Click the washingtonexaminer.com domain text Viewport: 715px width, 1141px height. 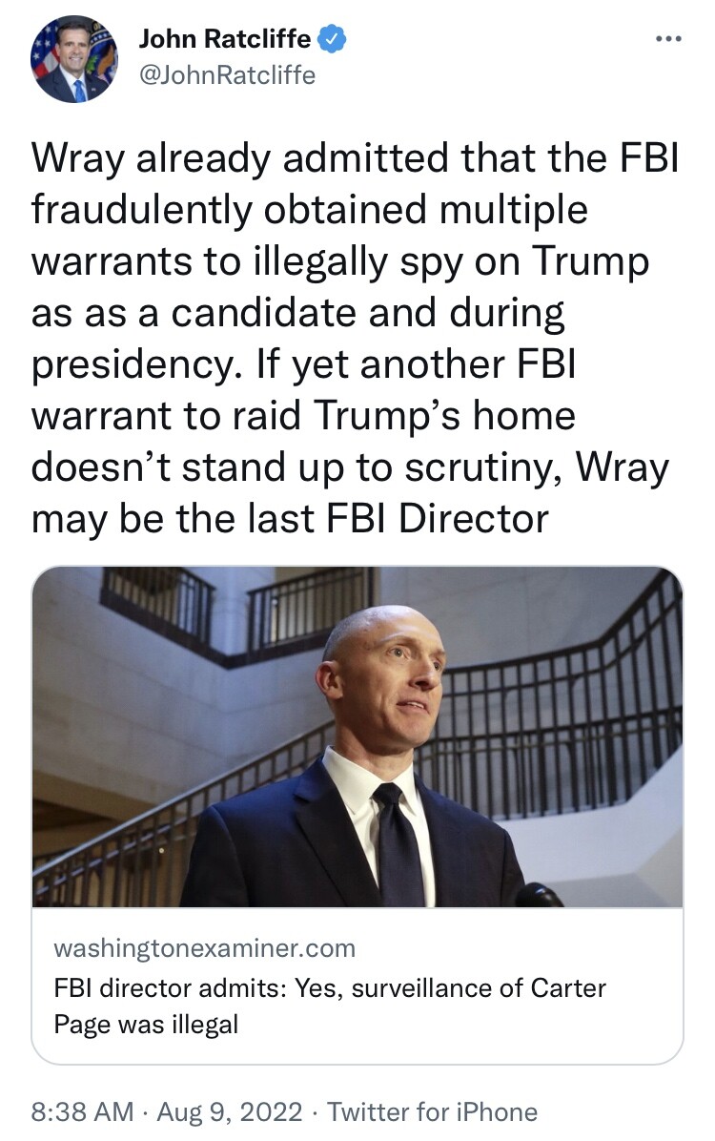[204, 948]
